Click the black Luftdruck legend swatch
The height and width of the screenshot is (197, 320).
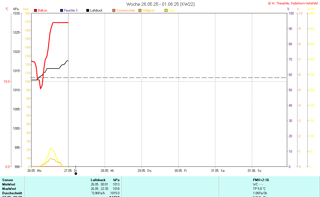[88, 10]
